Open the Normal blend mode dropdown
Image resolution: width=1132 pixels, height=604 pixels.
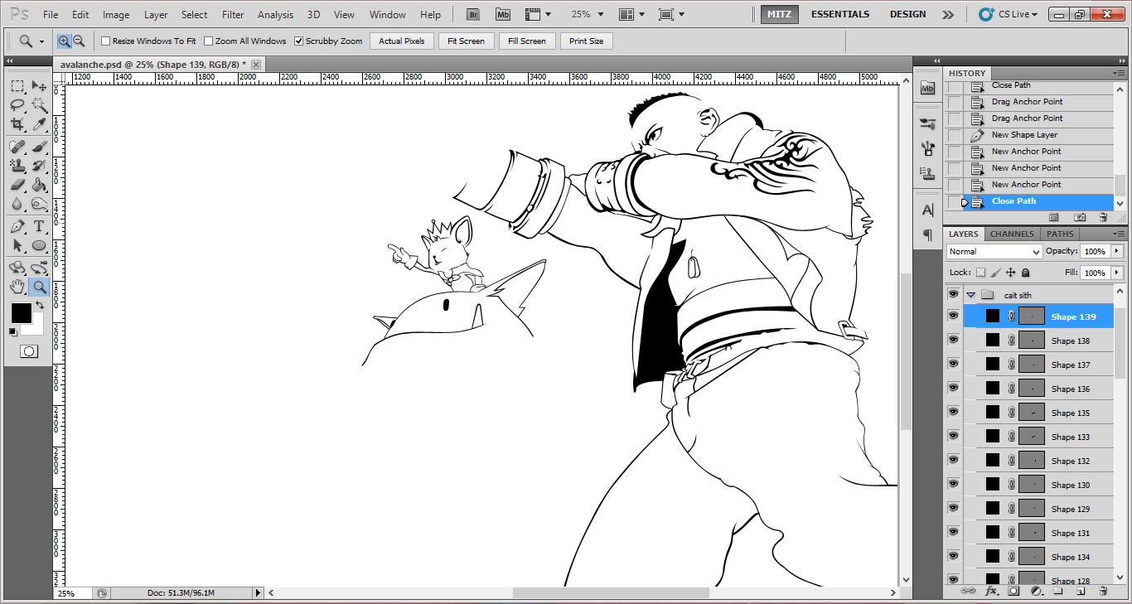point(994,251)
